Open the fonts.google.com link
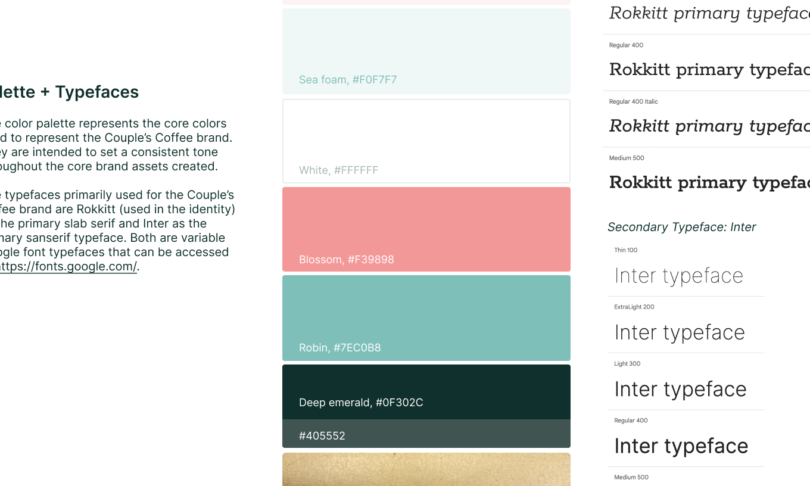 pyautogui.click(x=68, y=267)
